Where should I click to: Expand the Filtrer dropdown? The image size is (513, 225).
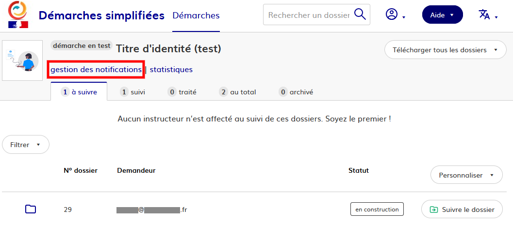(x=26, y=145)
